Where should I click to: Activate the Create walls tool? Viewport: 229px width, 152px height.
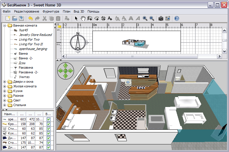point(90,18)
